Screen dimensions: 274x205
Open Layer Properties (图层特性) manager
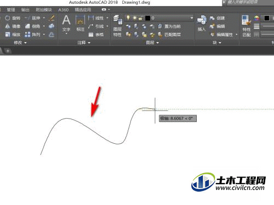click(117, 26)
